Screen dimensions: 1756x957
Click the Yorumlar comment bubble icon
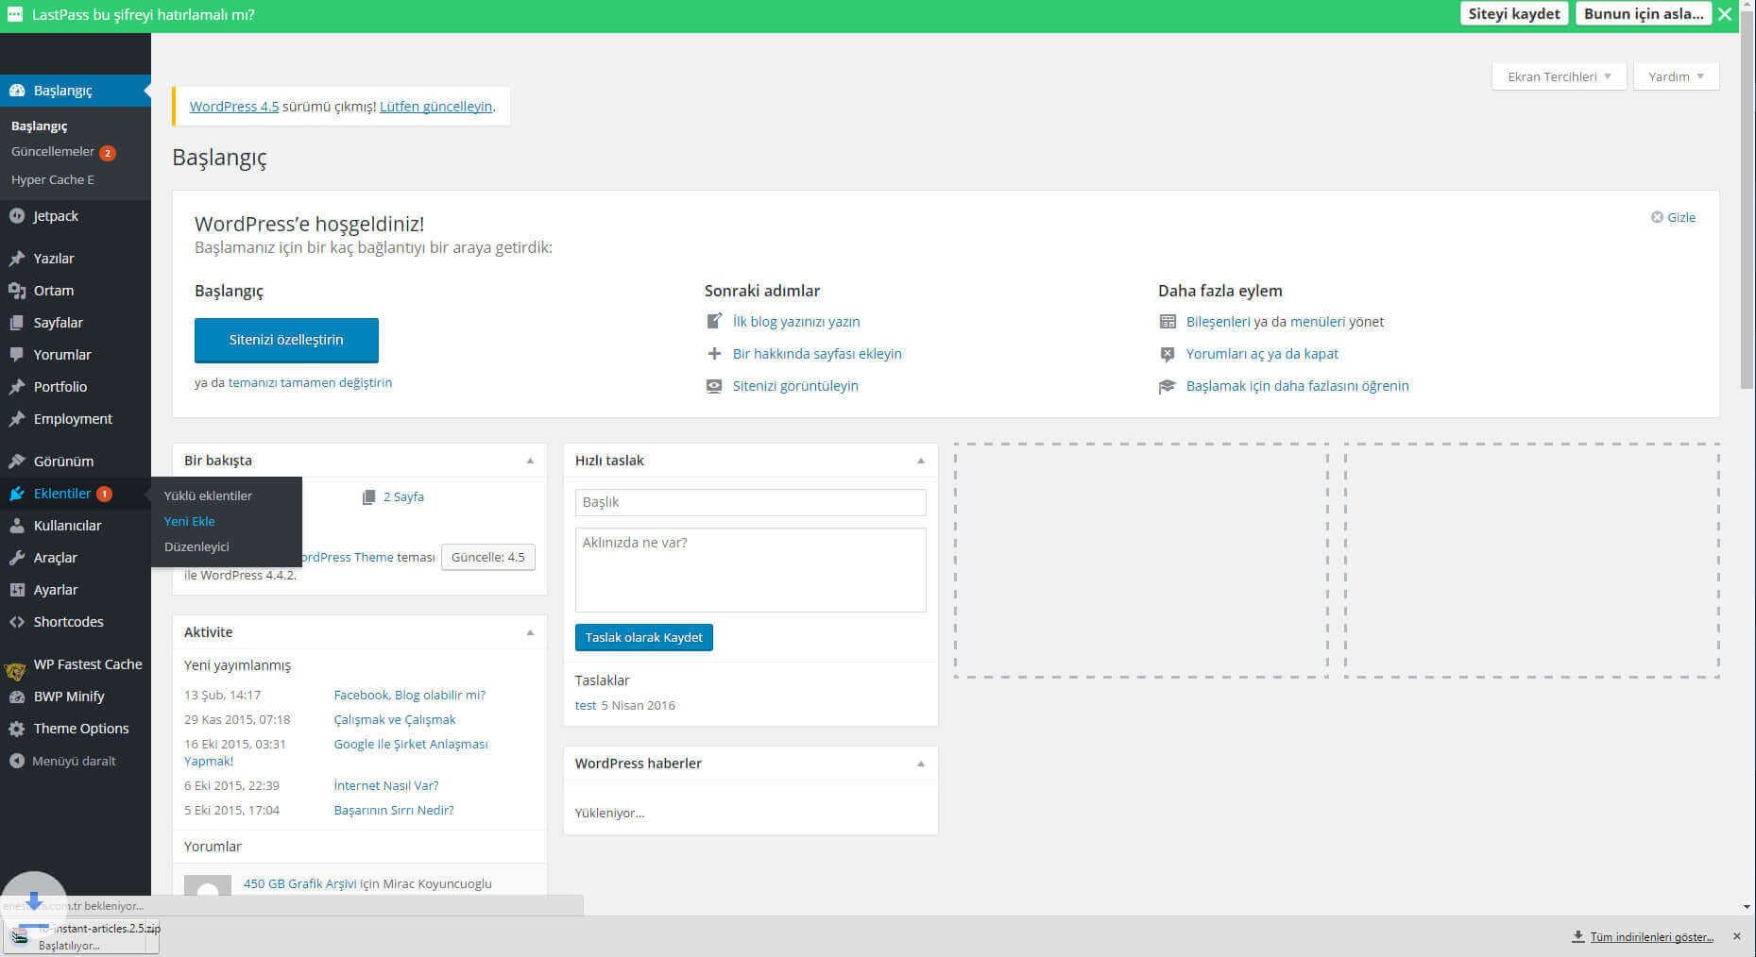point(16,355)
